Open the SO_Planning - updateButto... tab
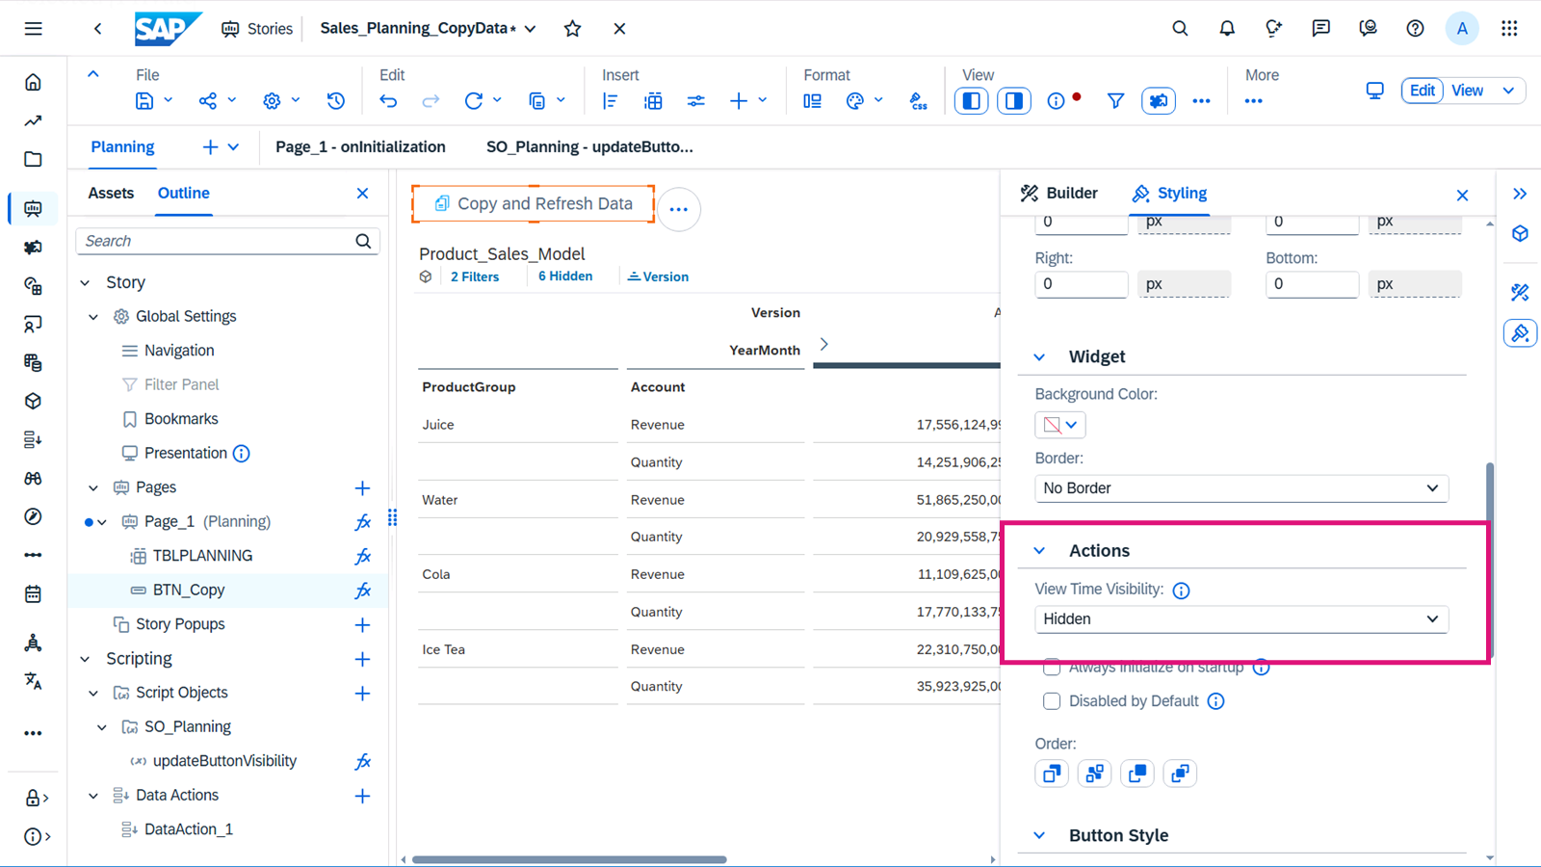The height and width of the screenshot is (867, 1541). [x=589, y=147]
